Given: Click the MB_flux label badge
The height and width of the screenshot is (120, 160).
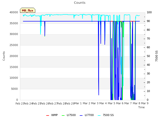Looking at the screenshot, I should click(x=27, y=10).
